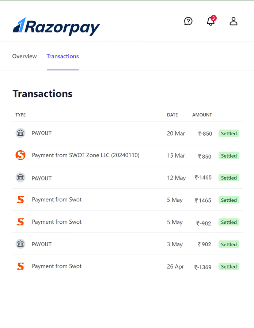This screenshot has width=254, height=328.
Task: Click the Swot icon on the 26 Apr payment
Action: tap(20, 266)
